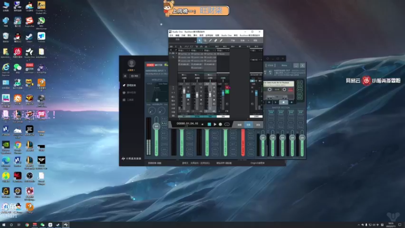Image resolution: width=405 pixels, height=228 pixels.
Task: Open Voicemeeter Menu button
Action: point(284,65)
